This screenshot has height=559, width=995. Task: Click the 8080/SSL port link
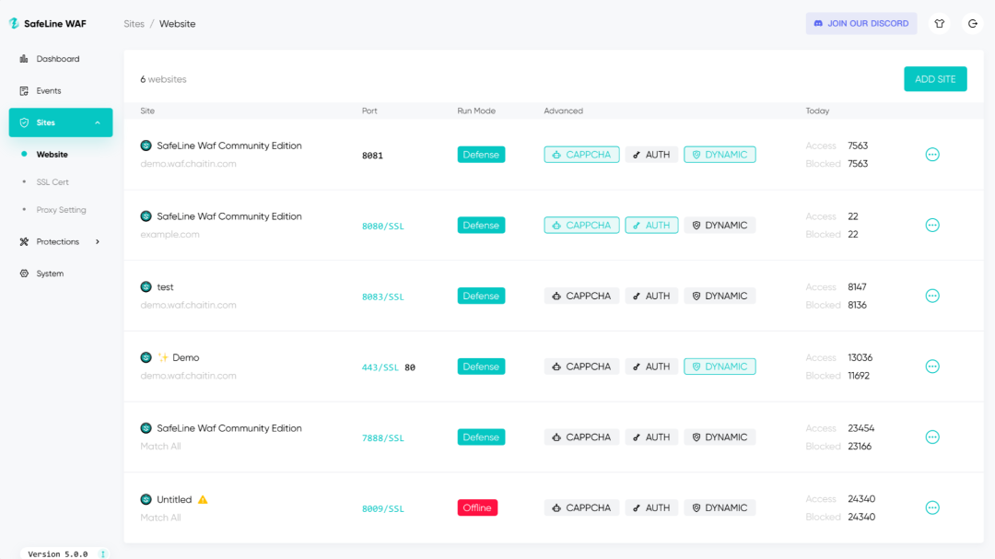coord(382,226)
